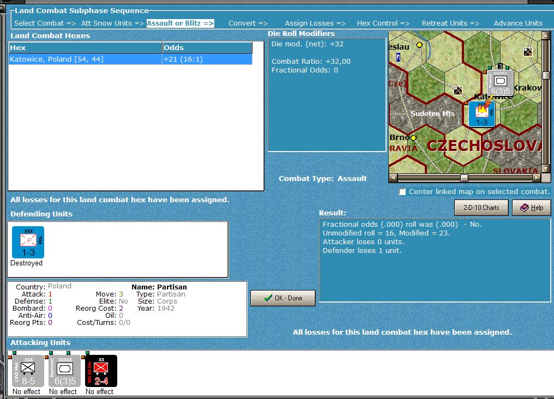Open the Help window
The height and width of the screenshot is (399, 554).
pos(532,208)
